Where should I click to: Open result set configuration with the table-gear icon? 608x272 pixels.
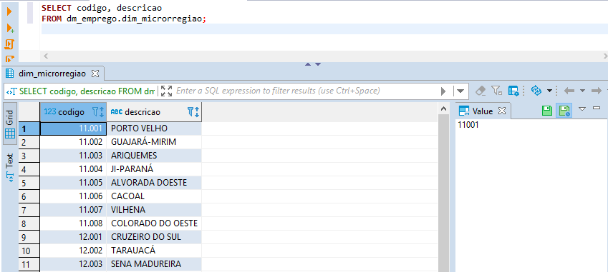click(513, 91)
